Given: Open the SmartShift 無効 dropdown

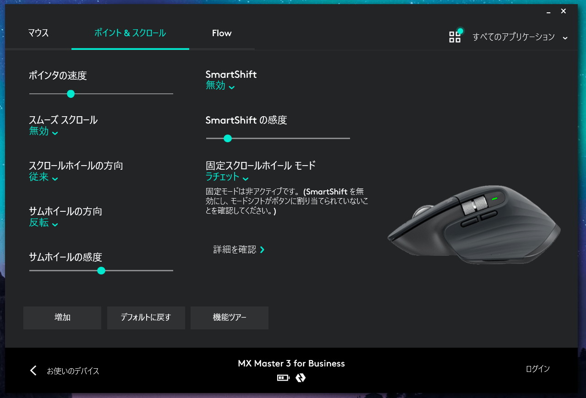Looking at the screenshot, I should 220,86.
